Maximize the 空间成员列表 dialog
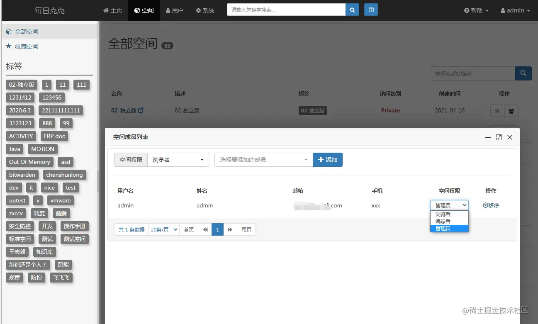Image resolution: width=538 pixels, height=324 pixels. tap(499, 137)
